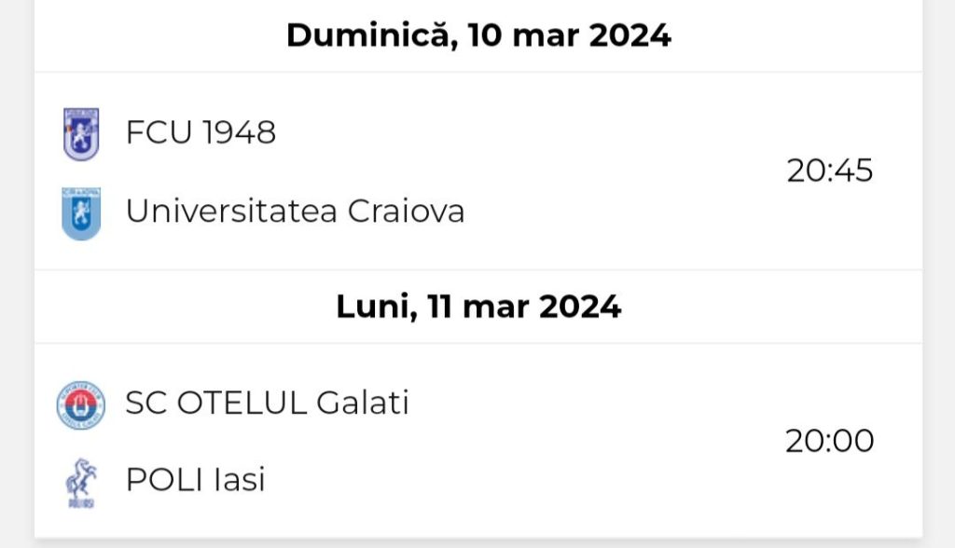Open the Universitatea Craiova team name

click(x=295, y=212)
